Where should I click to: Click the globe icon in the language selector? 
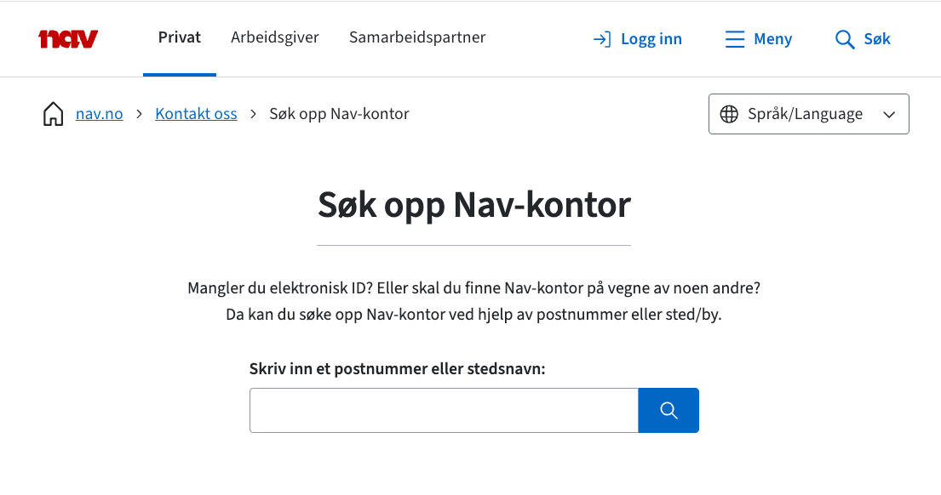pyautogui.click(x=730, y=113)
